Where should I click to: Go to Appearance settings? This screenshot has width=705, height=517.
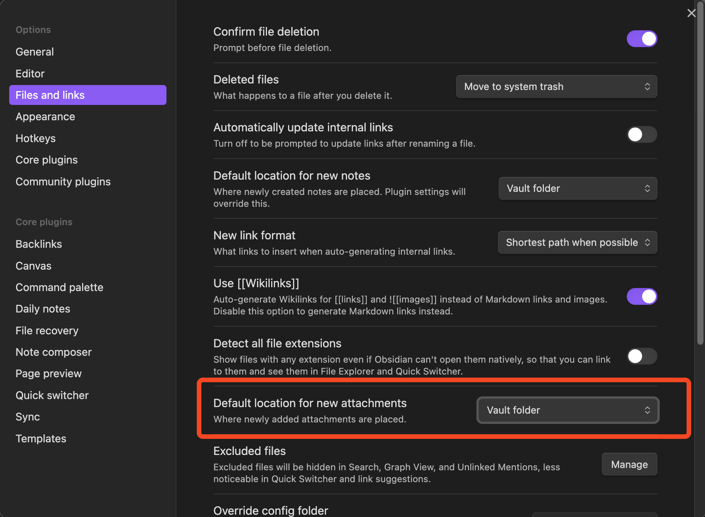(x=45, y=117)
